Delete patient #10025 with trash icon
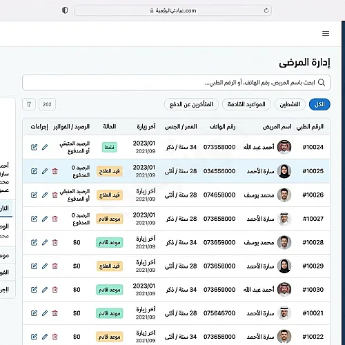Screen dimensions: 345x345 55,171
